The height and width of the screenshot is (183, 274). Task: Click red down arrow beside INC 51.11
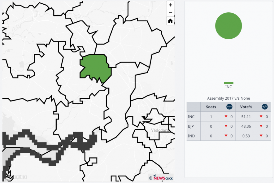(262, 117)
